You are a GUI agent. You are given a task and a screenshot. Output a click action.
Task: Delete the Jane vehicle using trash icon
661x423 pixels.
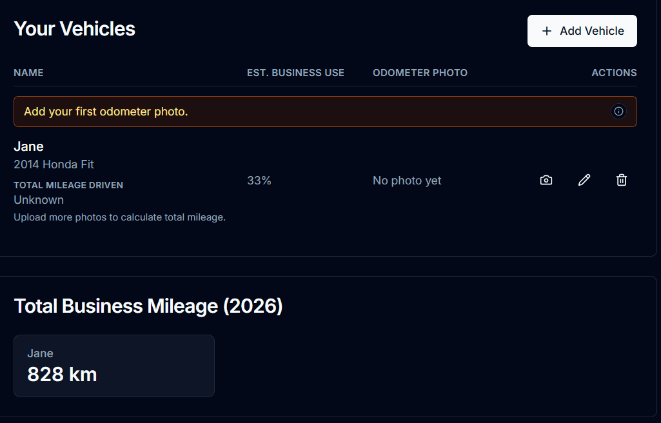pyautogui.click(x=622, y=181)
